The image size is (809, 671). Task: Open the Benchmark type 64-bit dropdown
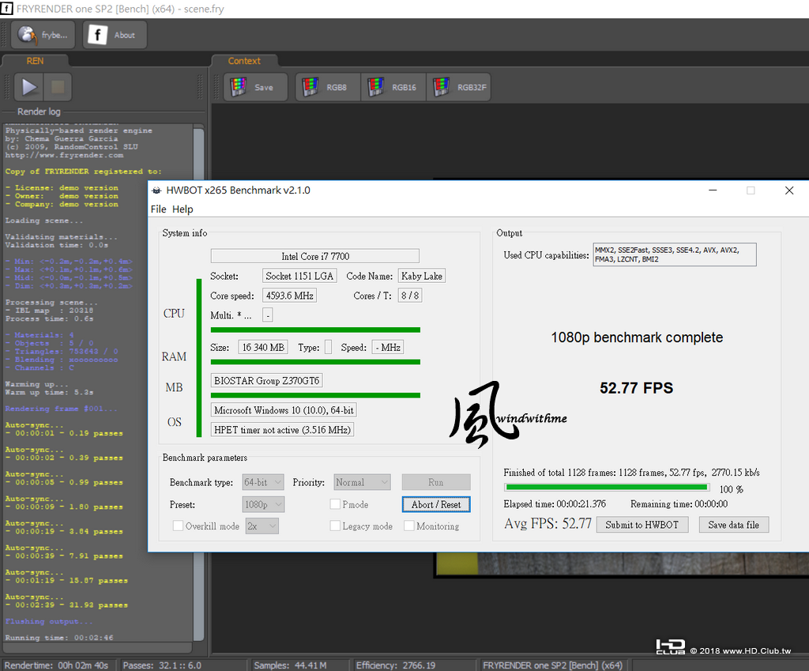tap(263, 482)
